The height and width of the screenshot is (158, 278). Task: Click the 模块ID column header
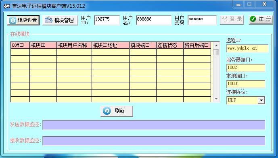[x=43, y=46]
